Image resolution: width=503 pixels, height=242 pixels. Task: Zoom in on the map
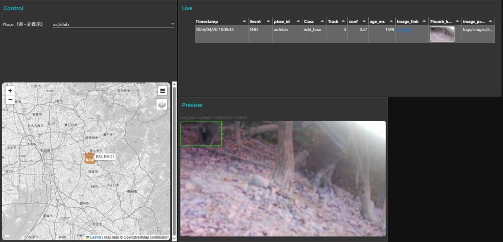10,91
